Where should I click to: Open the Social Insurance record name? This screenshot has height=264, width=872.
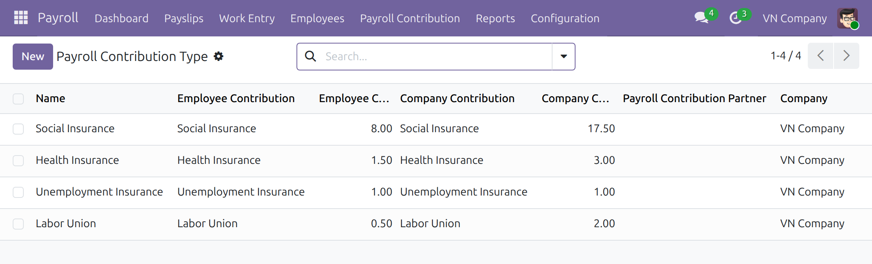pos(75,129)
